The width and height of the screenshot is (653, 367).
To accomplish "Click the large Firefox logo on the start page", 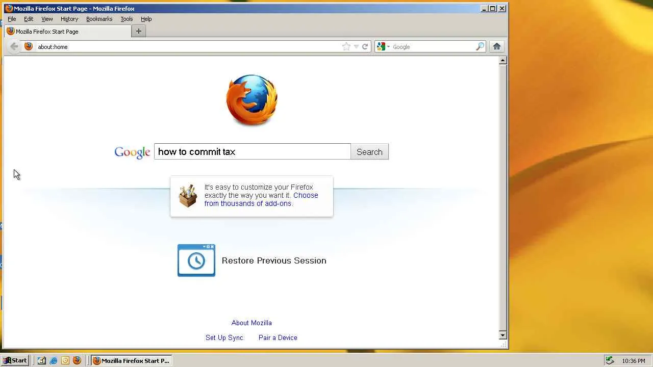I will [x=252, y=100].
